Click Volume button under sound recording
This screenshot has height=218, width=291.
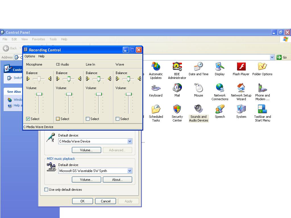[x=86, y=150]
